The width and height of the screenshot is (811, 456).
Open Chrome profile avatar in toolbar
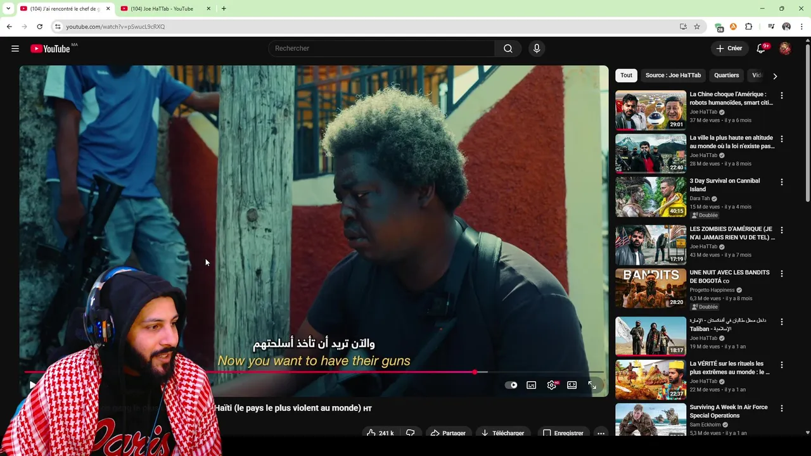click(786, 27)
